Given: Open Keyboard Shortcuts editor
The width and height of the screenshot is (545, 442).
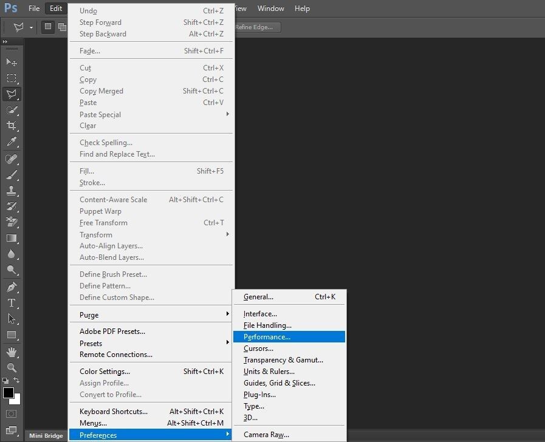Looking at the screenshot, I should click(x=151, y=411).
